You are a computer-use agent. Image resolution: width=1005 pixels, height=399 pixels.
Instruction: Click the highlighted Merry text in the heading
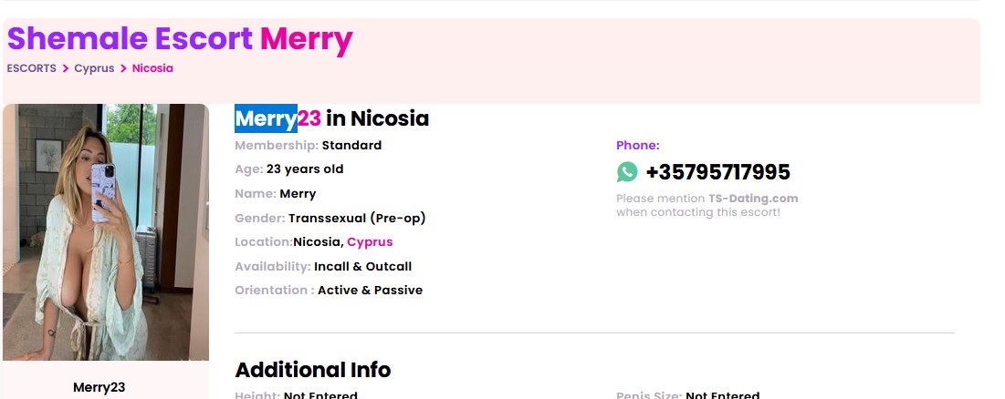tap(266, 118)
